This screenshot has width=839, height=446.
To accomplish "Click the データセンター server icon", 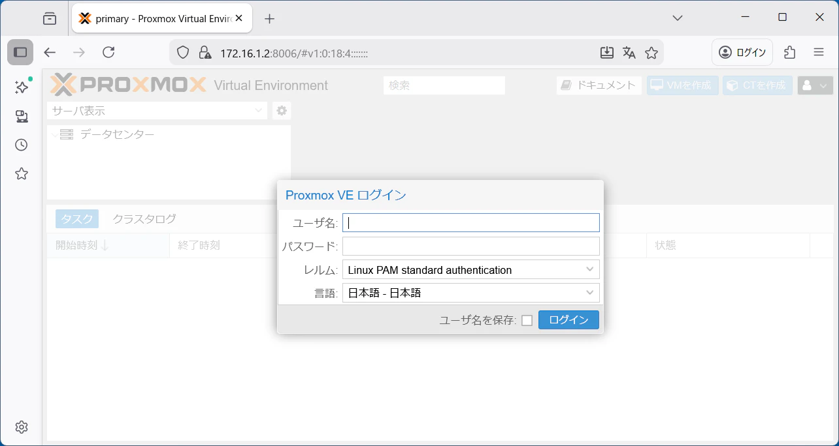I will [x=66, y=134].
